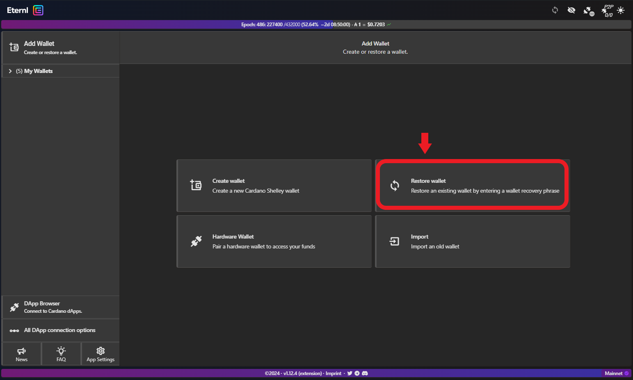Image resolution: width=633 pixels, height=380 pixels.
Task: Open the Twitter icon in footer
Action: pyautogui.click(x=350, y=373)
